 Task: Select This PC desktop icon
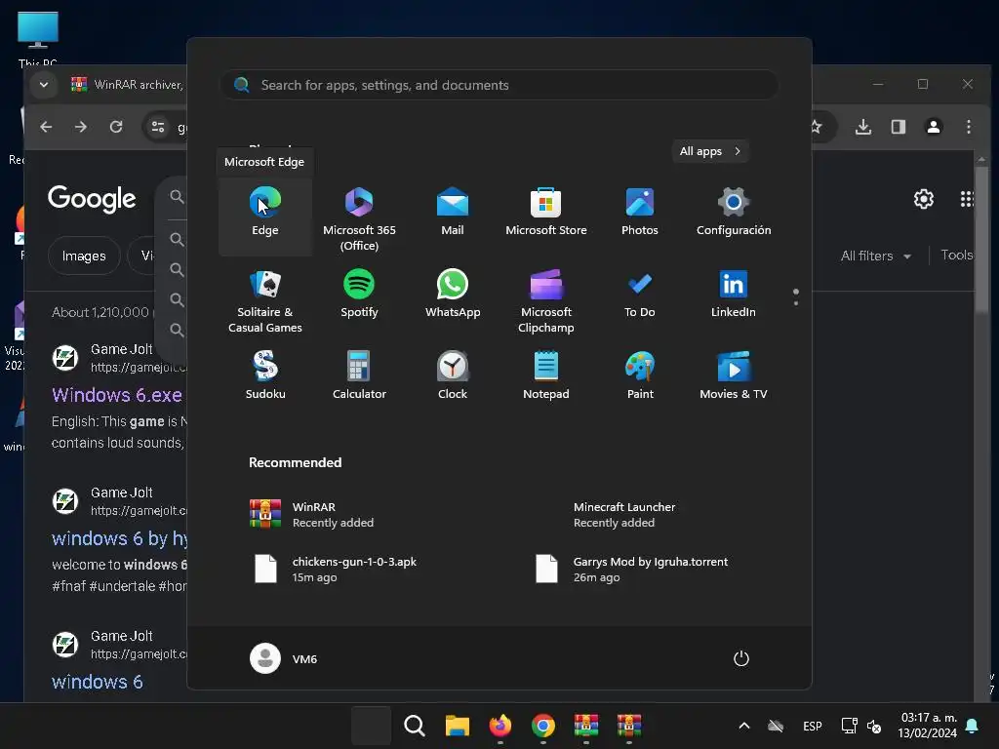pyautogui.click(x=38, y=39)
